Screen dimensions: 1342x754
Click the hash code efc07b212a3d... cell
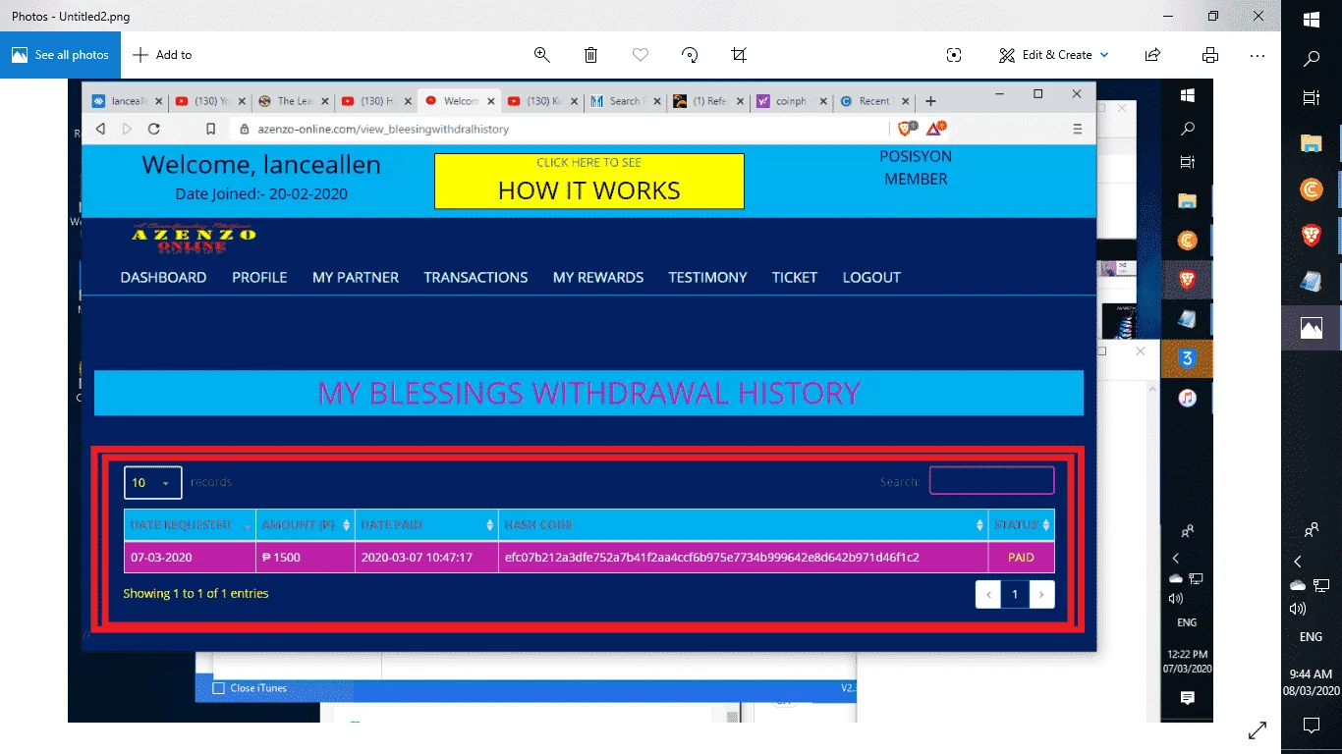point(743,558)
